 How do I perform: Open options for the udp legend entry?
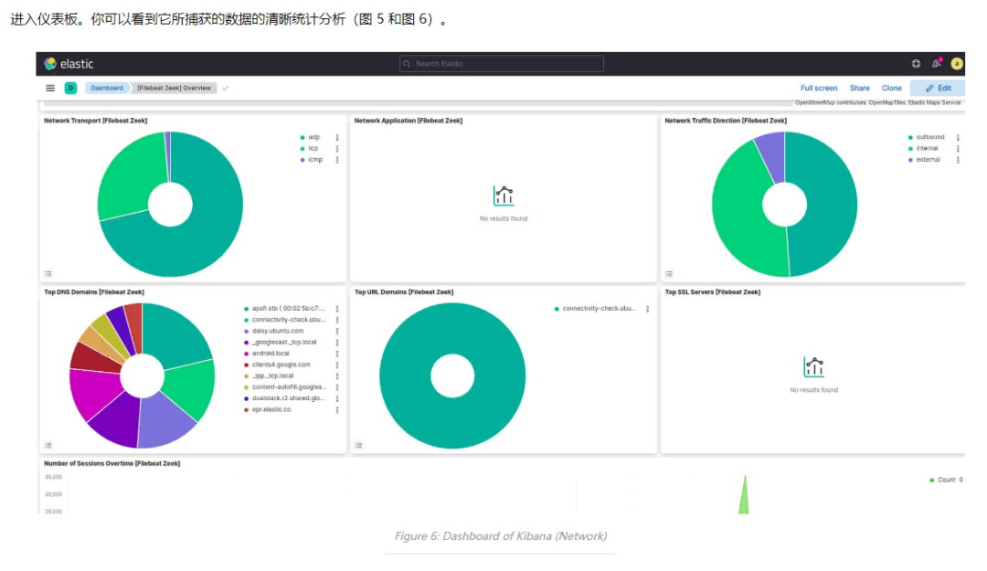coord(337,137)
